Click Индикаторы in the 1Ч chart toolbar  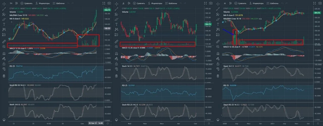coord(42,4)
